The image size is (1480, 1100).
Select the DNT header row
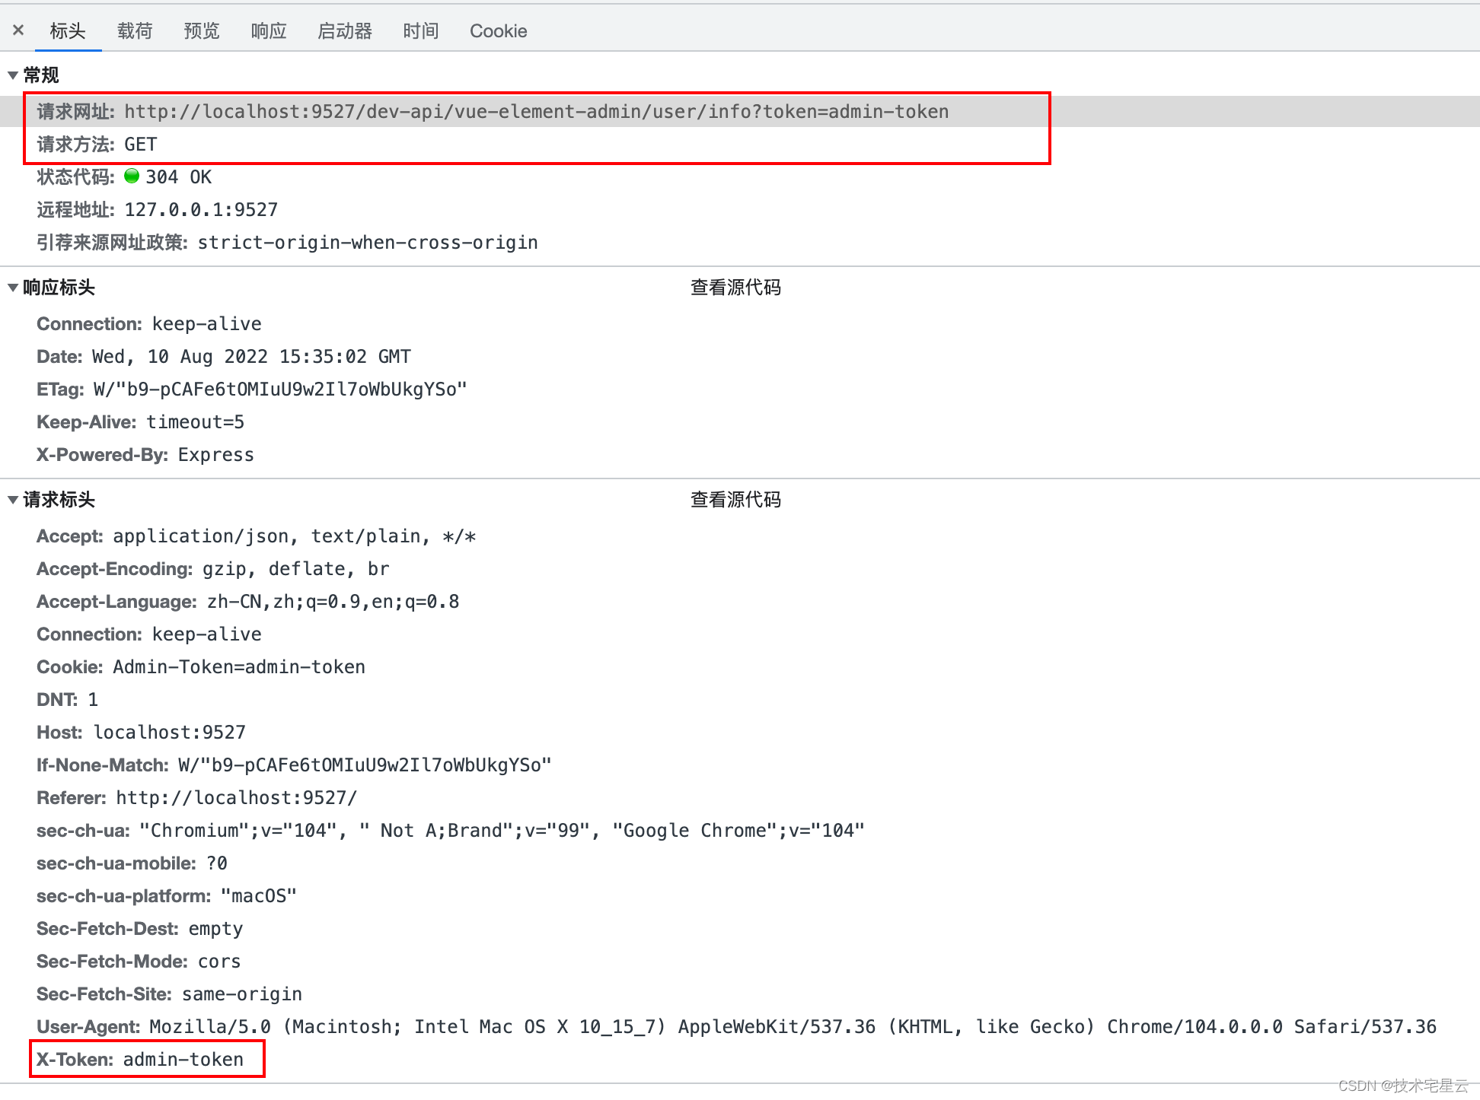pos(68,700)
